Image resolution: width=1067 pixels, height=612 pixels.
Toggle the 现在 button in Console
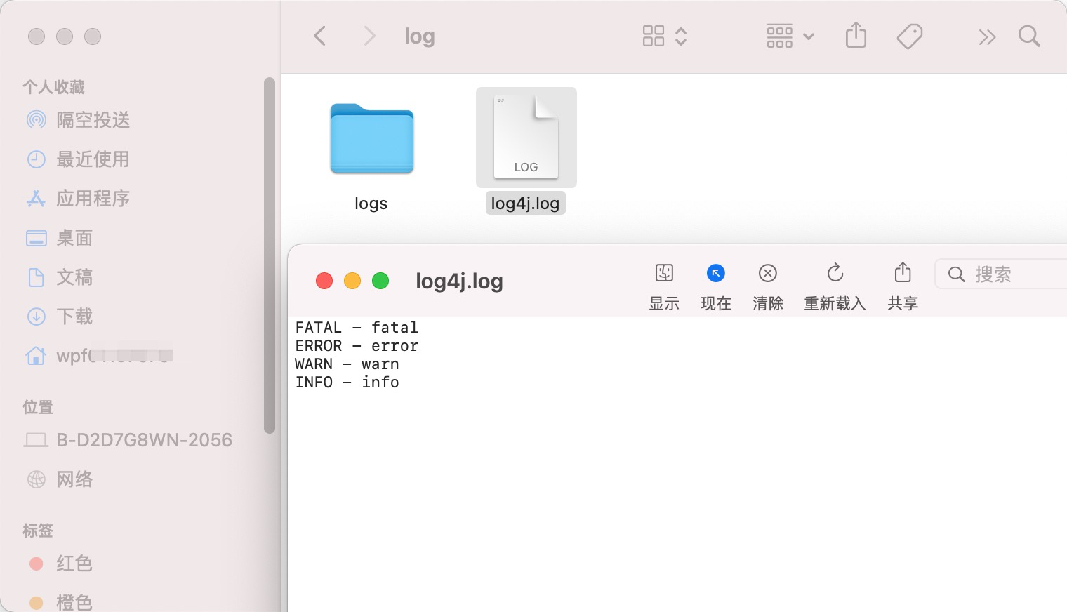[716, 288]
